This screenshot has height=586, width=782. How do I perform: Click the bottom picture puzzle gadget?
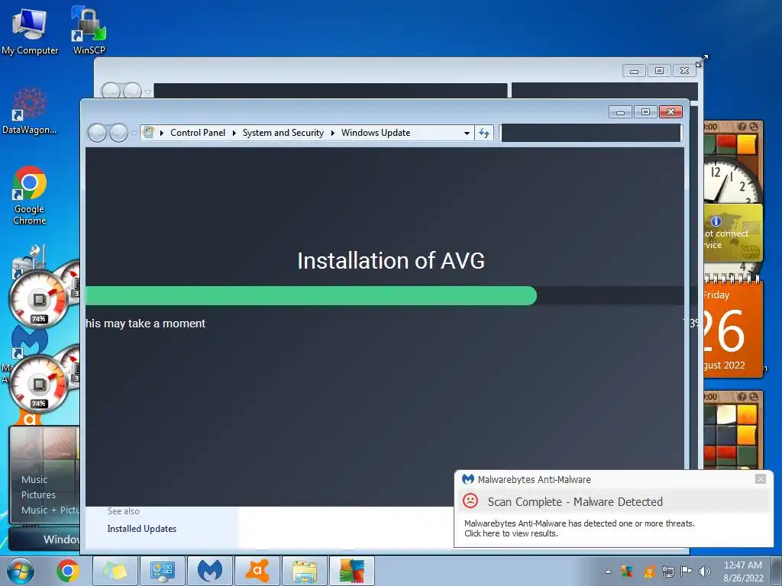pyautogui.click(x=732, y=430)
